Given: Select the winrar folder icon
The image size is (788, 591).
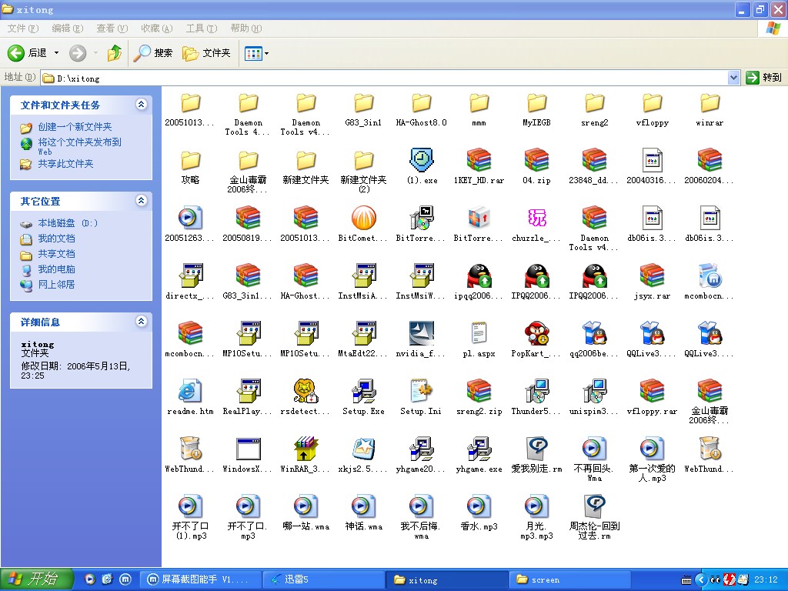Looking at the screenshot, I should coord(710,104).
